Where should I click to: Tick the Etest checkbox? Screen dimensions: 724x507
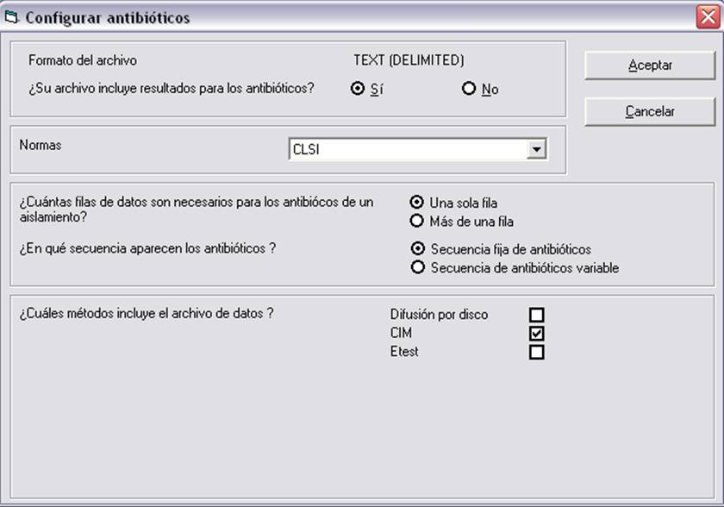[x=536, y=352]
